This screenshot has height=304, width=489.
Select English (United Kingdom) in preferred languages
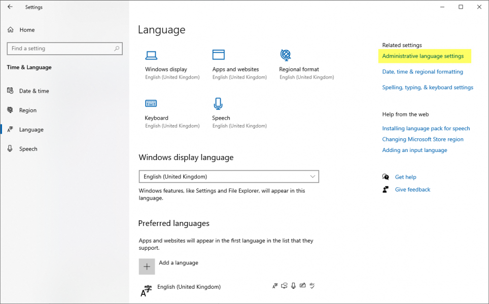(189, 287)
